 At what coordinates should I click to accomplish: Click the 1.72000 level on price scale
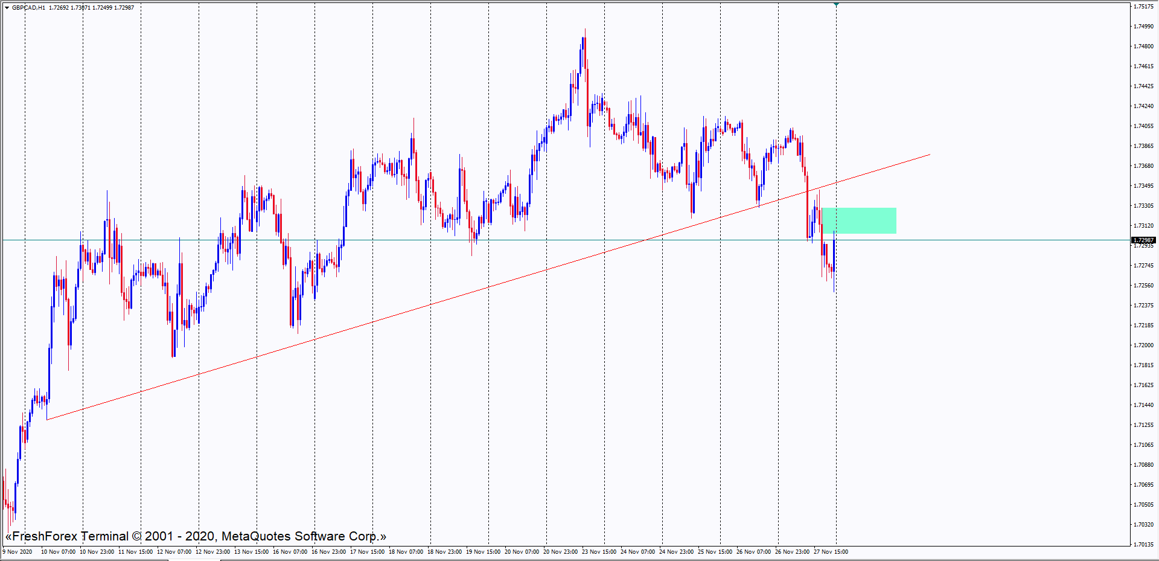[x=1143, y=345]
